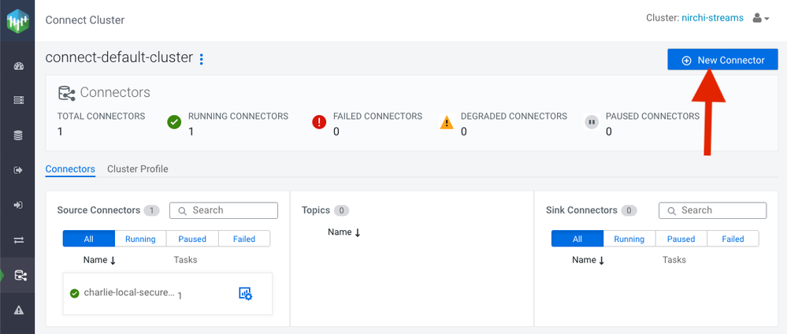Image resolution: width=787 pixels, height=334 pixels.
Task: Open the Alerts warning triangle icon
Action: click(19, 310)
